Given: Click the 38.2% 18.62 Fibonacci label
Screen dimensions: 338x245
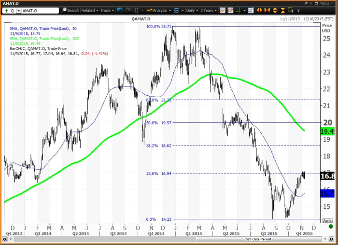Looking at the screenshot, I should tap(159, 146).
